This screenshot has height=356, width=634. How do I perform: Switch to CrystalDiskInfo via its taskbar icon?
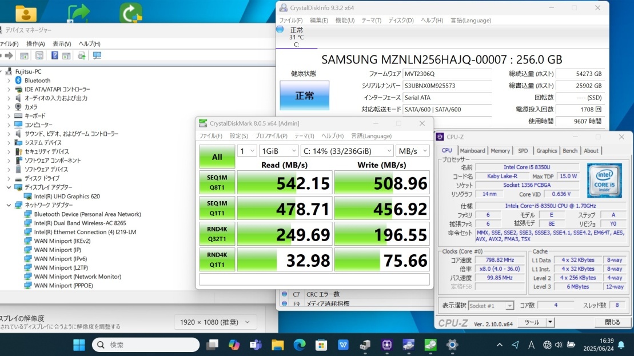click(408, 345)
